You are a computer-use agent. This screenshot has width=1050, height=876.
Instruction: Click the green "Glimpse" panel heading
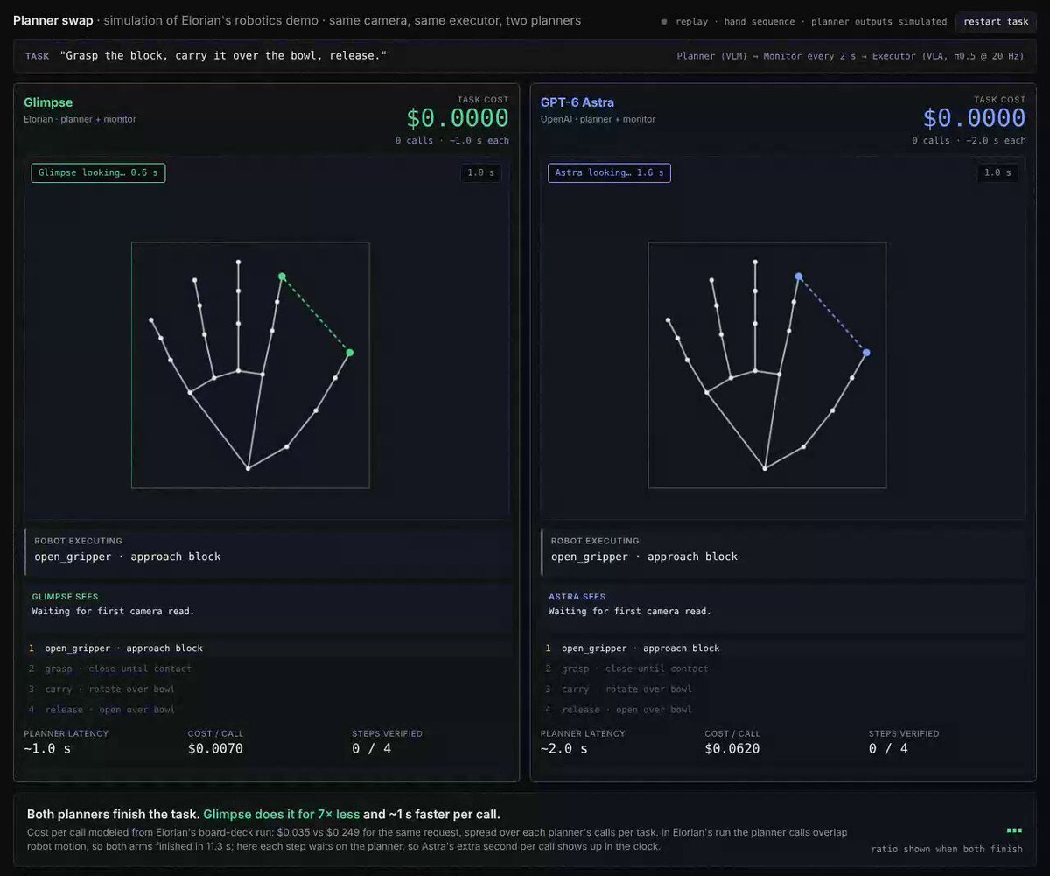48,102
